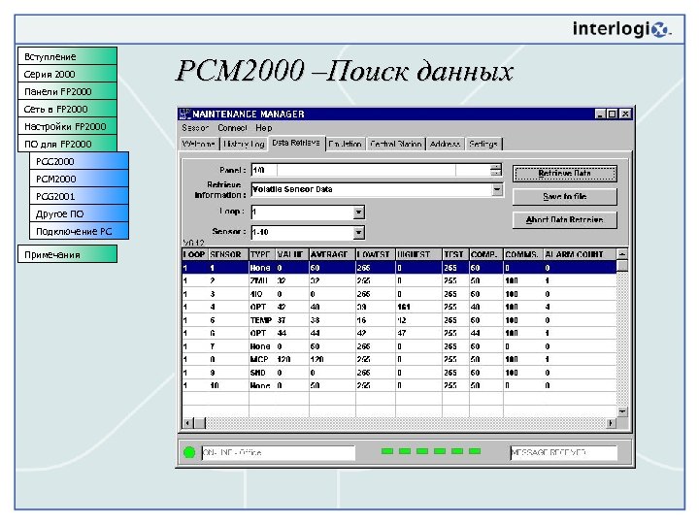Click the TEST column header
The width and height of the screenshot is (699, 524).
[455, 254]
